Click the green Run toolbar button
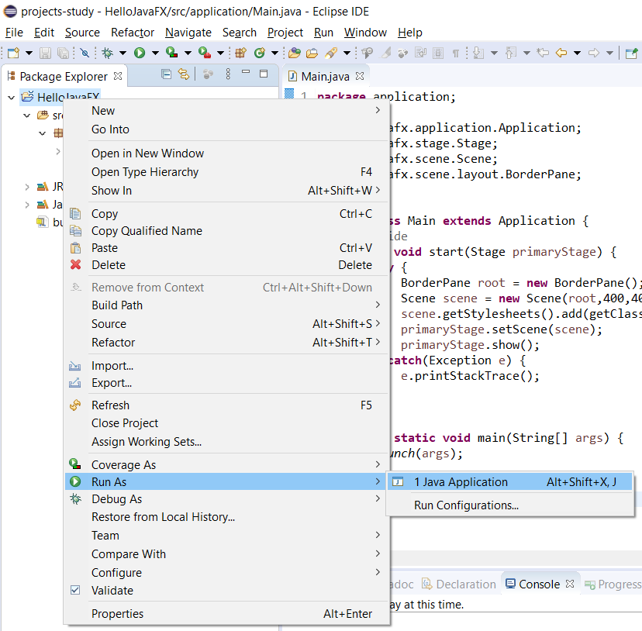This screenshot has height=631, width=642. 140,53
